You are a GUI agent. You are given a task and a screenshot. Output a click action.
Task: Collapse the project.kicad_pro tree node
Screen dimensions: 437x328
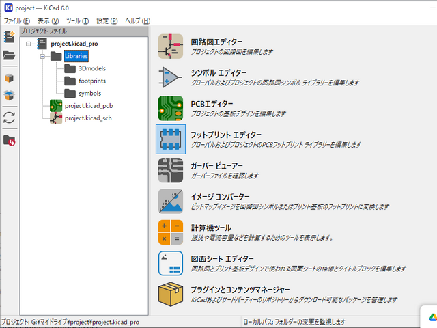coord(29,44)
